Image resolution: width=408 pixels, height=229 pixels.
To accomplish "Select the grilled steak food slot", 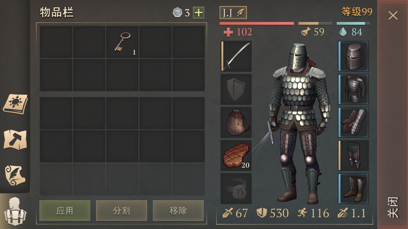I will click(x=236, y=155).
